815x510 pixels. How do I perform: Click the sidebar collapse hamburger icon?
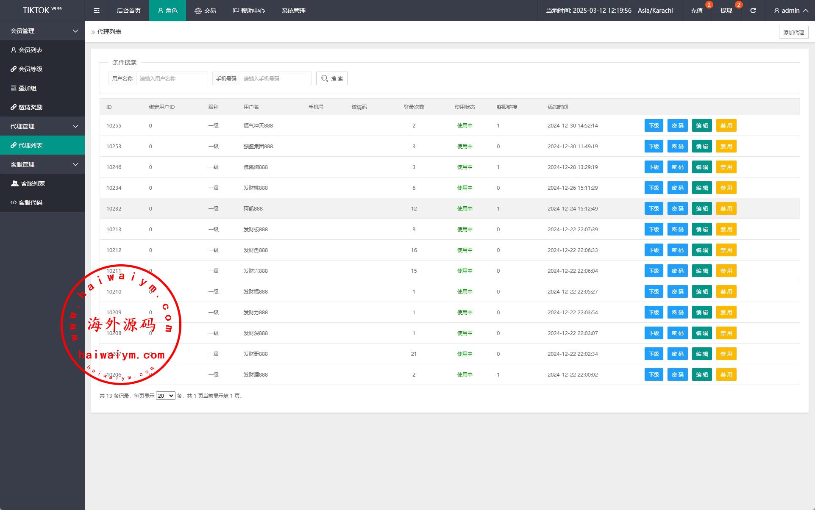pos(97,11)
